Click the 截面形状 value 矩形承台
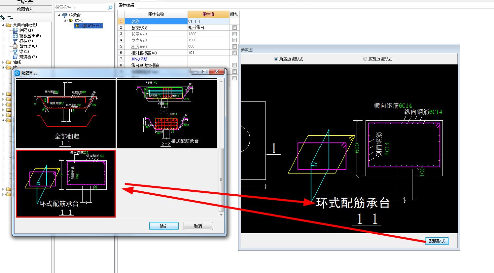This screenshot has height=273, width=494. click(208, 27)
